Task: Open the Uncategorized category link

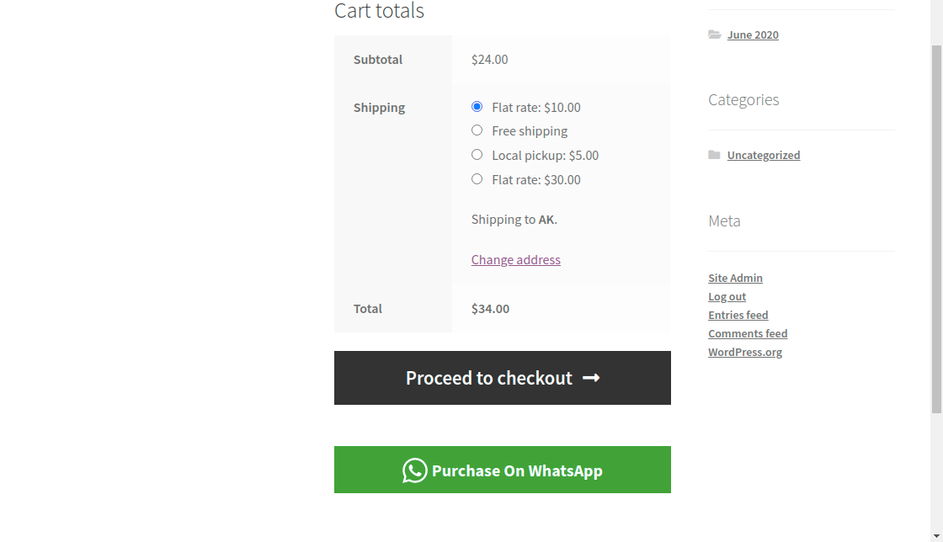Action: [x=764, y=155]
